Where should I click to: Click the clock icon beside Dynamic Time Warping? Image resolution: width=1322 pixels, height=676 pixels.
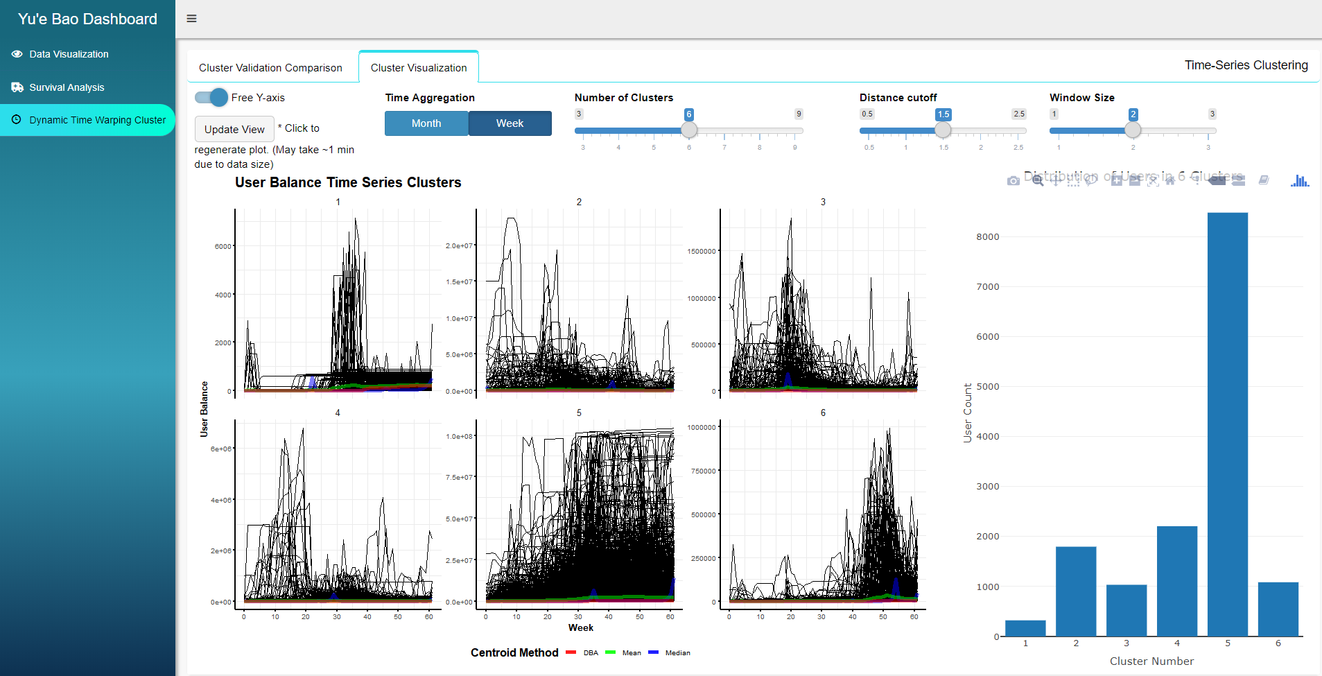(x=17, y=120)
